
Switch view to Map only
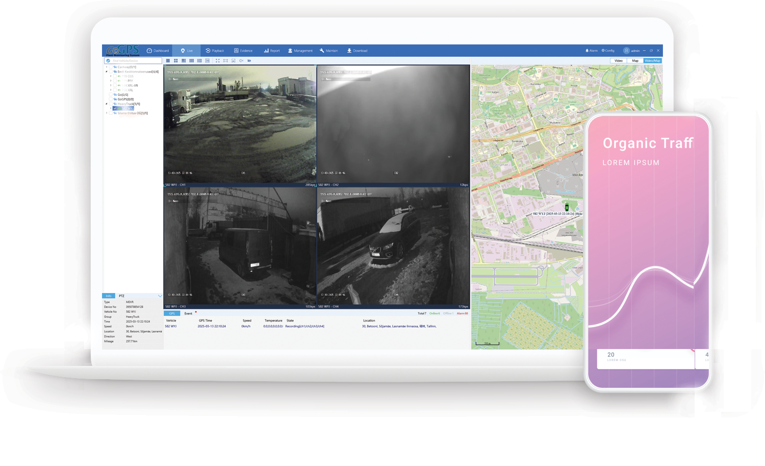[635, 61]
